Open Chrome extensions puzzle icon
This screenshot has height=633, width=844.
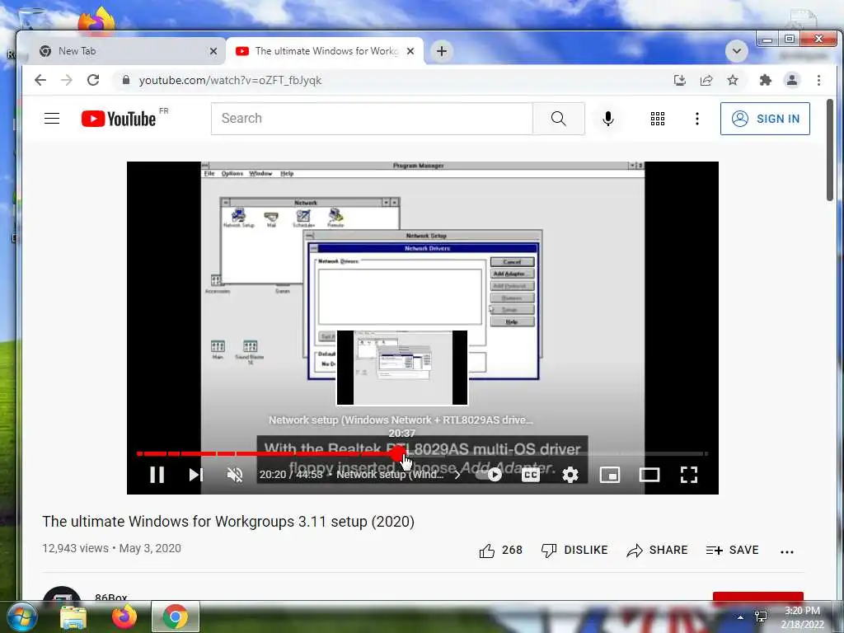click(x=765, y=80)
